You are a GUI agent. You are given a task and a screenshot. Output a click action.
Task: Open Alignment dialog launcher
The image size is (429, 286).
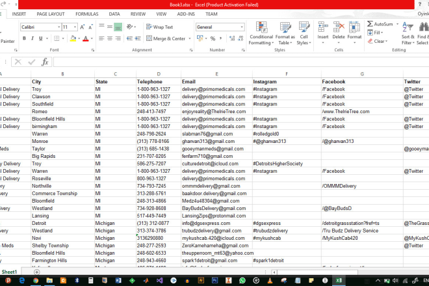(191, 50)
